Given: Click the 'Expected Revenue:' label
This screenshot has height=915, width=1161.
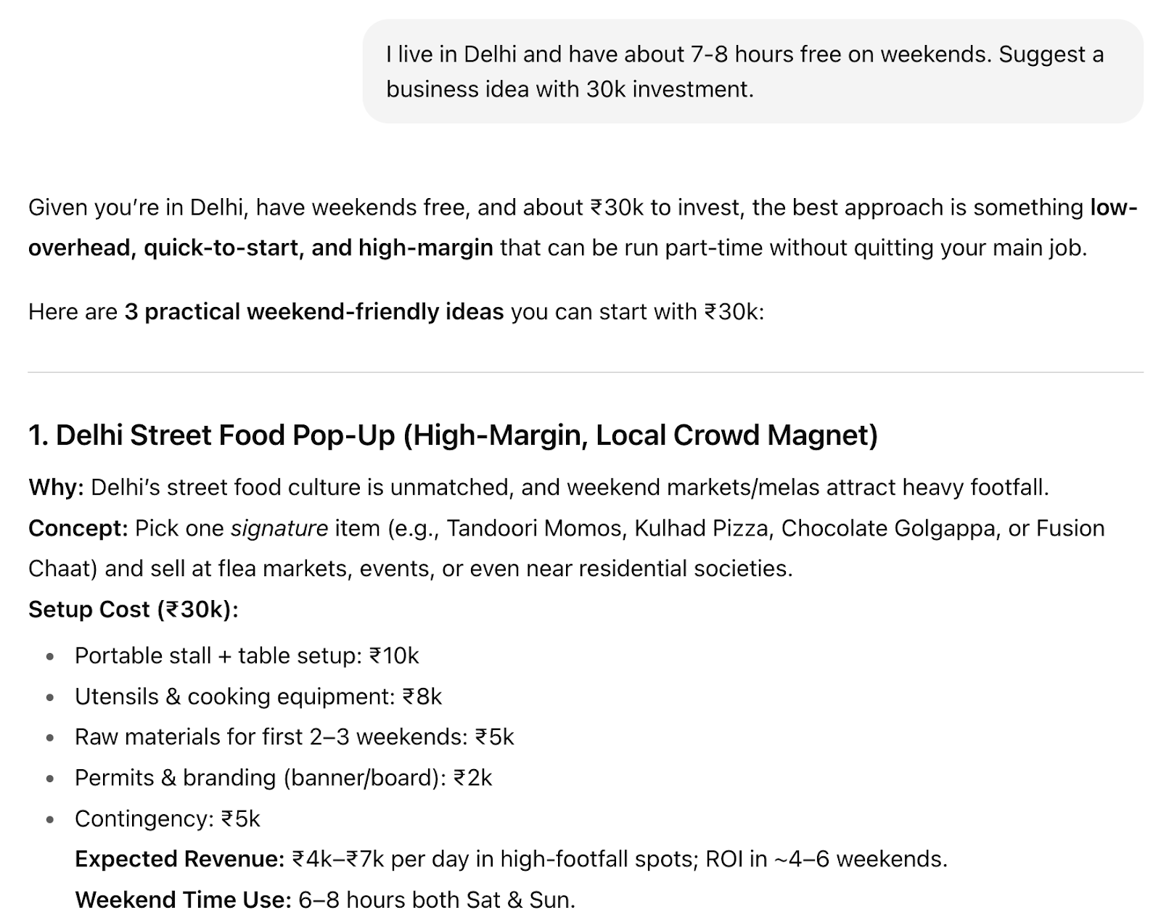Looking at the screenshot, I should point(179,859).
